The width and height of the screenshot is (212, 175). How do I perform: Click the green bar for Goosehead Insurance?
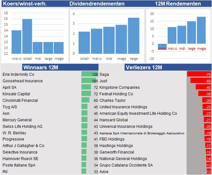tap(89, 81)
